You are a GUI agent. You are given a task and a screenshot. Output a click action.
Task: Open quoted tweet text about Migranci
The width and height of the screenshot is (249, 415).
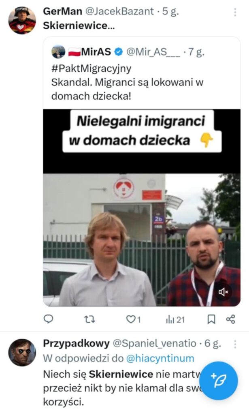pyautogui.click(x=127, y=89)
